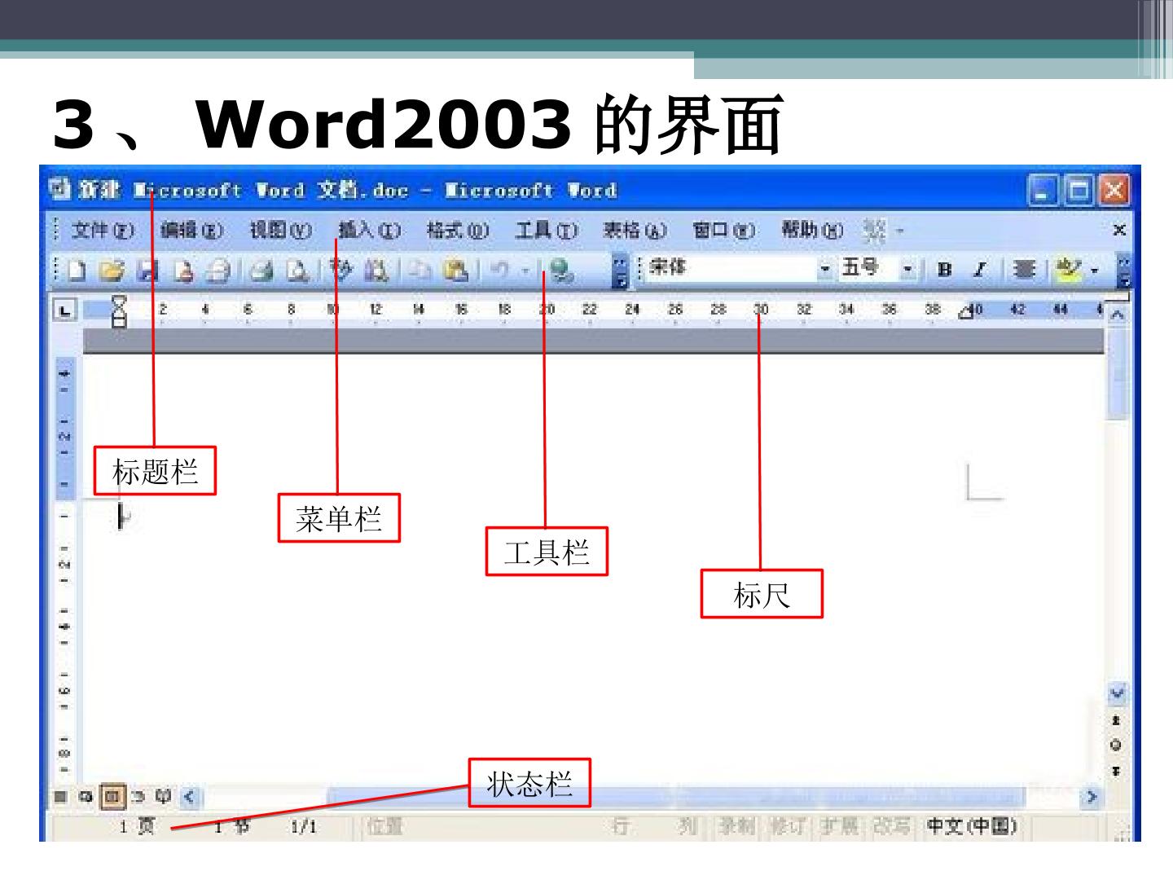Expand standard toolbar options chevron
The height and width of the screenshot is (880, 1173).
click(620, 271)
